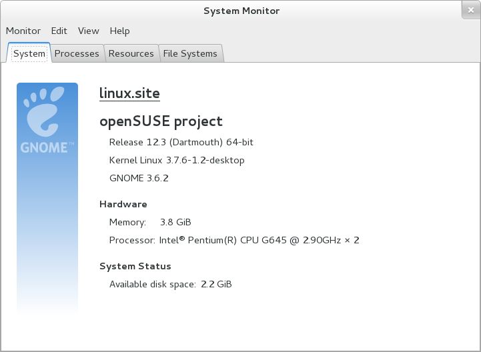Screen dimensions: 481x352
Task: Click the System Monitor title bar
Action: 241,11
